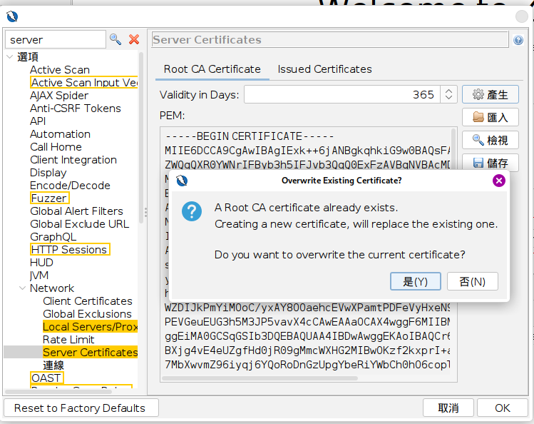Open Automation options
The height and width of the screenshot is (424, 534).
(x=60, y=134)
